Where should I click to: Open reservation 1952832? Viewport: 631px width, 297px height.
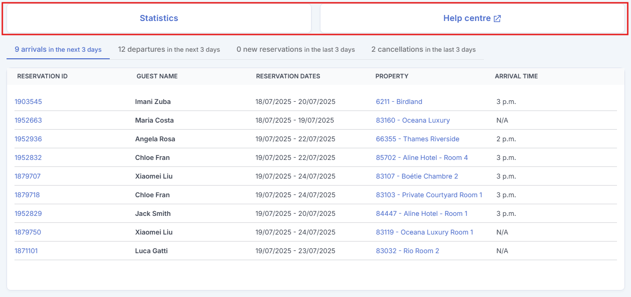pyautogui.click(x=28, y=158)
